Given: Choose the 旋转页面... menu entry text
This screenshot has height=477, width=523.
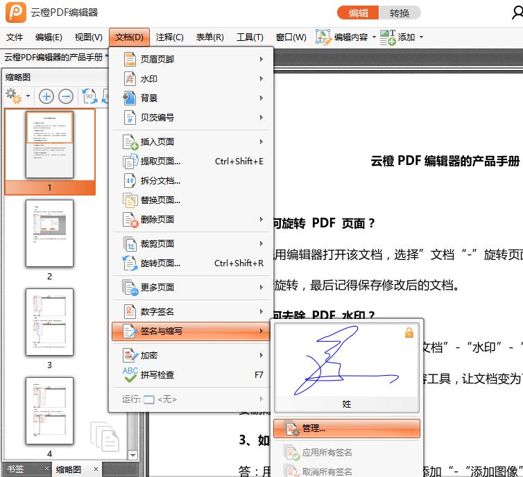Looking at the screenshot, I should coord(160,263).
